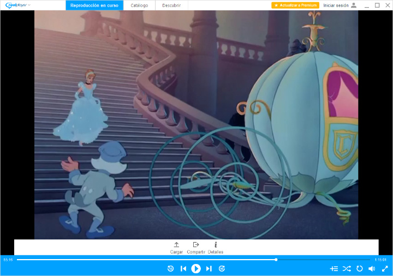
Task: Open the RealPlayer logo menu
Action: [18, 5]
